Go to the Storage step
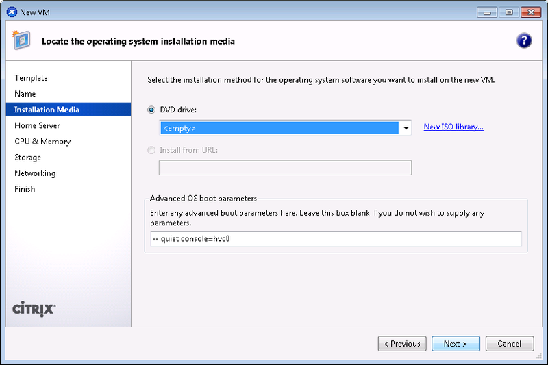The width and height of the screenshot is (548, 365). coord(28,158)
